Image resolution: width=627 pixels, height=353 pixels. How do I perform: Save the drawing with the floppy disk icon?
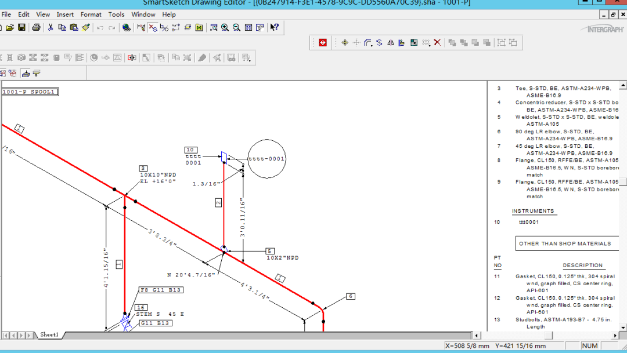click(x=21, y=27)
